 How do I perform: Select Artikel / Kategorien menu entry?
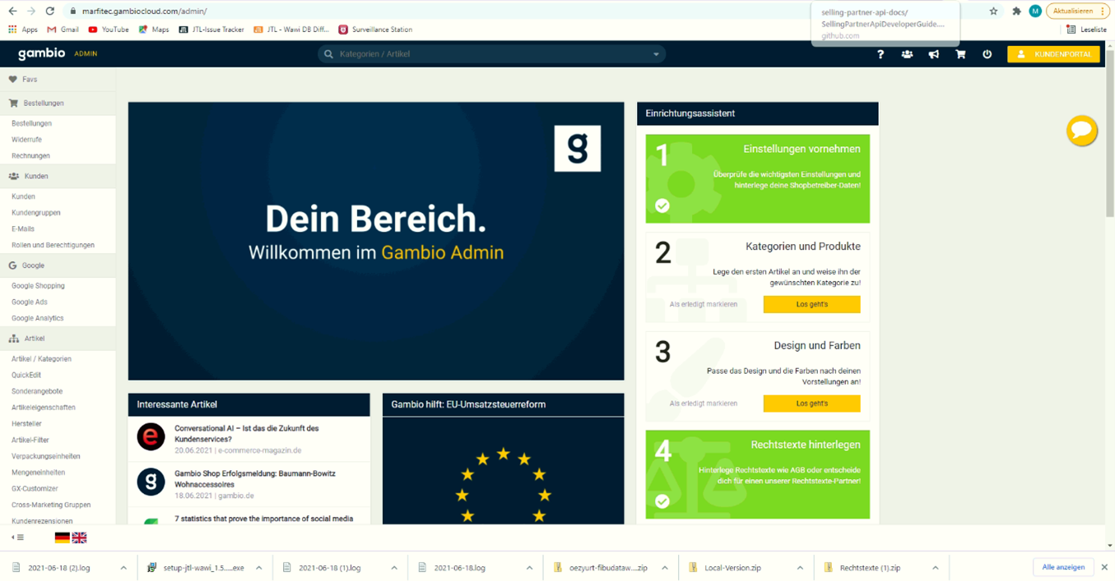[x=41, y=359]
